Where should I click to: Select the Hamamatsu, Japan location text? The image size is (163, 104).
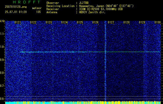tap(106, 6)
